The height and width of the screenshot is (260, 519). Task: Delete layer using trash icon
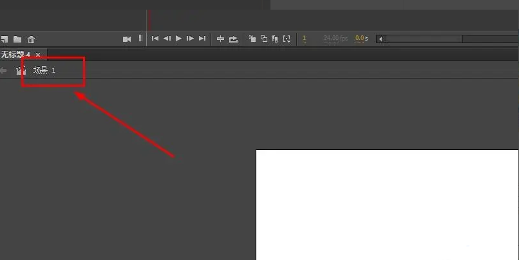(31, 39)
